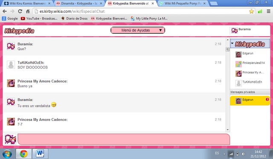
Task: Switch to the Wiki Mi Pequeño Pony tab
Action: point(183,3)
